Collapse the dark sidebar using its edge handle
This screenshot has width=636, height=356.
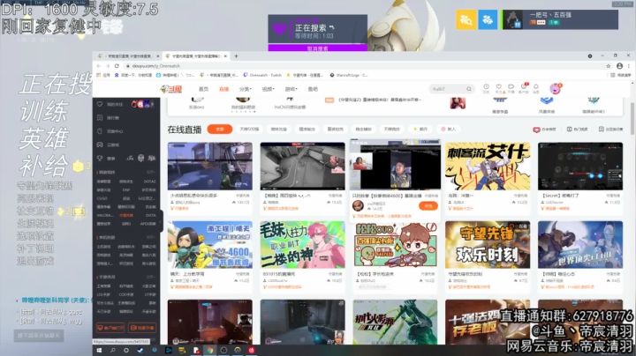162,221
